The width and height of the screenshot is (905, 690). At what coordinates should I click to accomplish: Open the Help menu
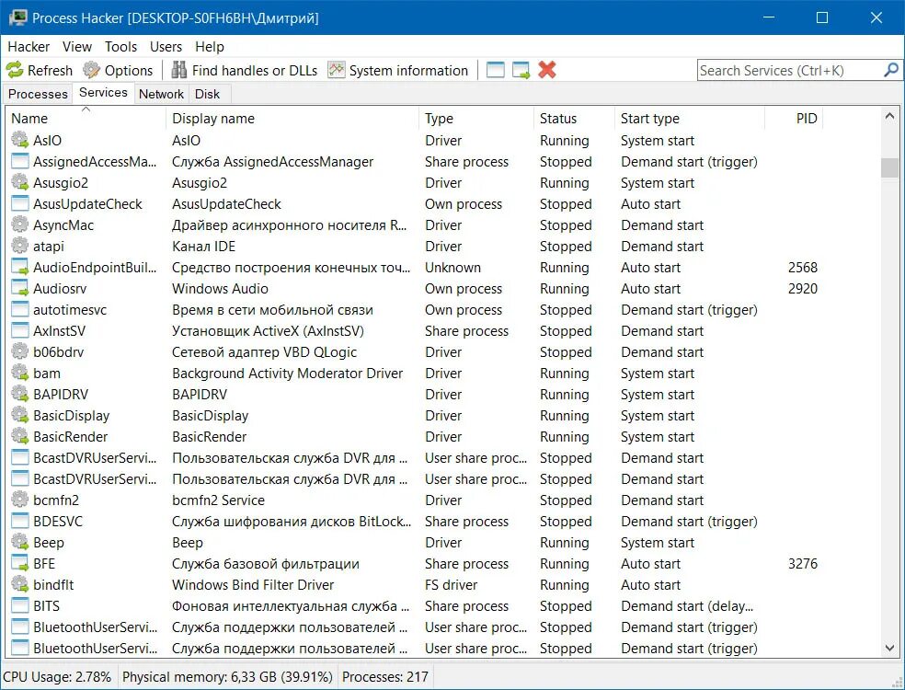209,47
